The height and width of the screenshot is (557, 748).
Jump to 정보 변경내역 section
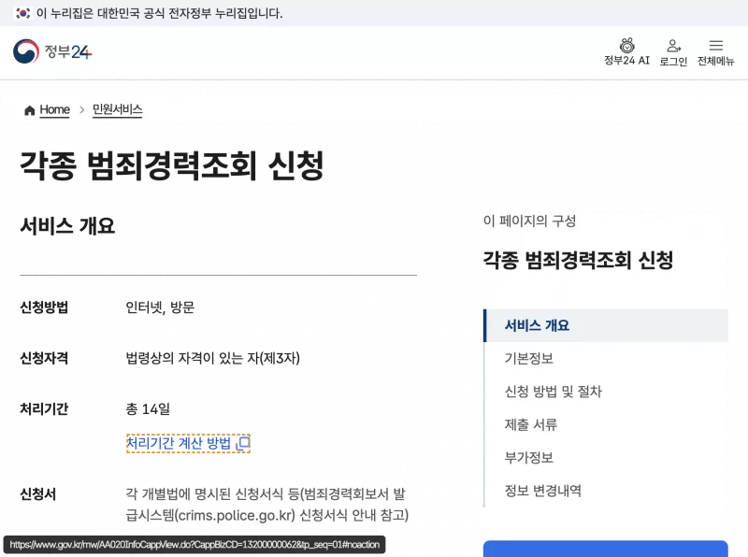(x=543, y=491)
